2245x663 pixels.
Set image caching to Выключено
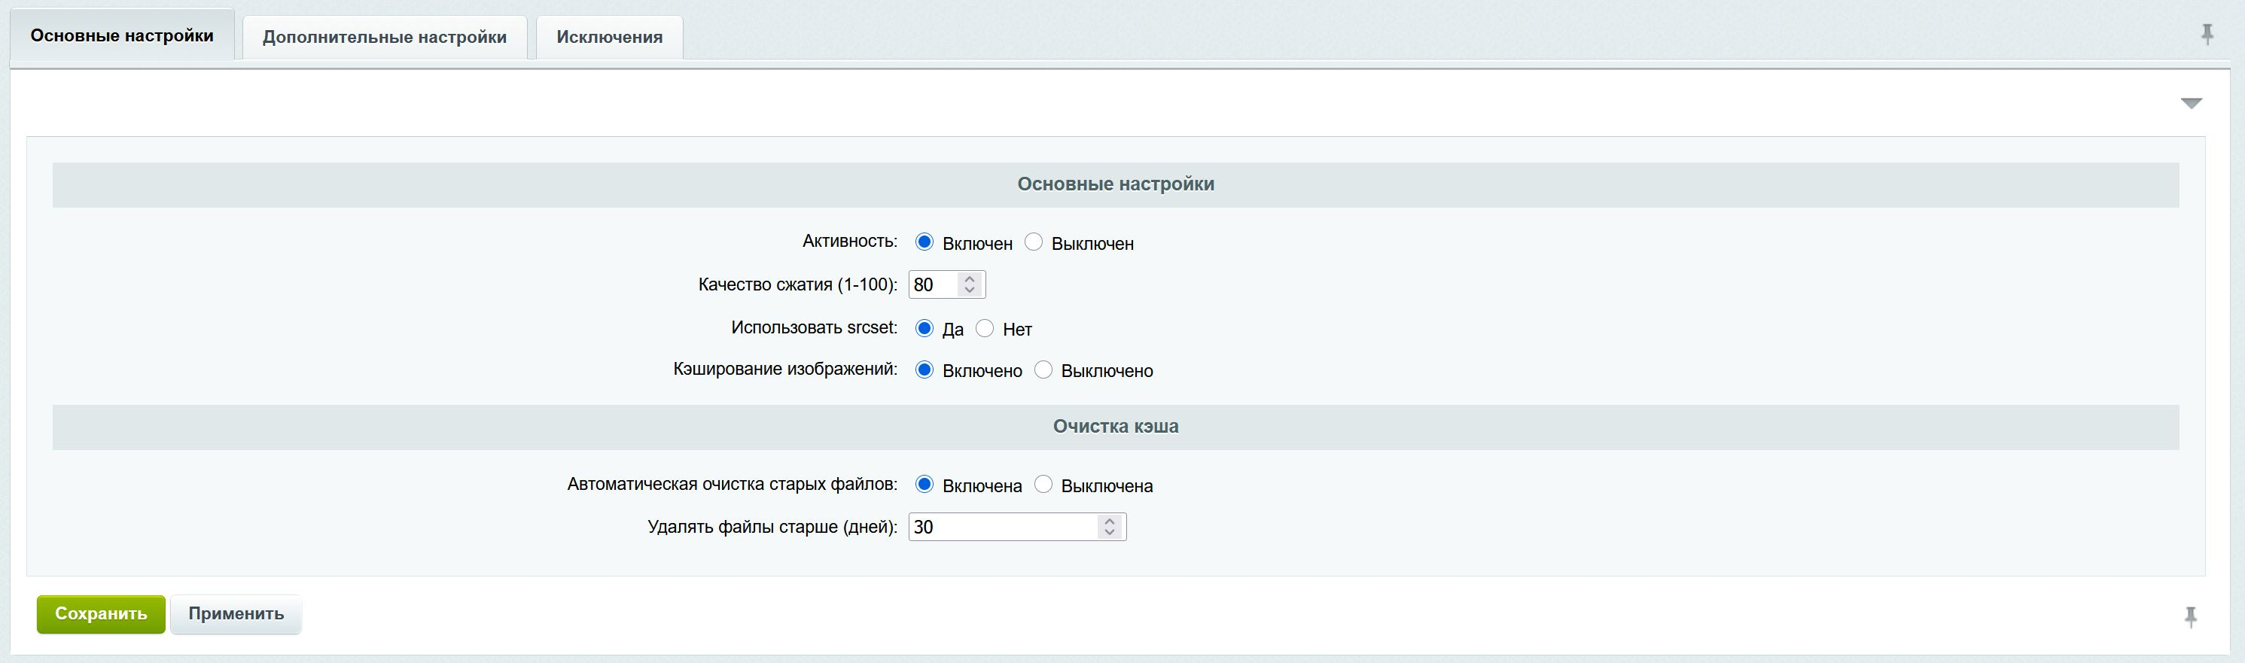pyautogui.click(x=1043, y=370)
